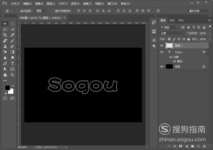The width and height of the screenshot is (213, 150).
Task: Open the Filter menu
Action: click(87, 4)
